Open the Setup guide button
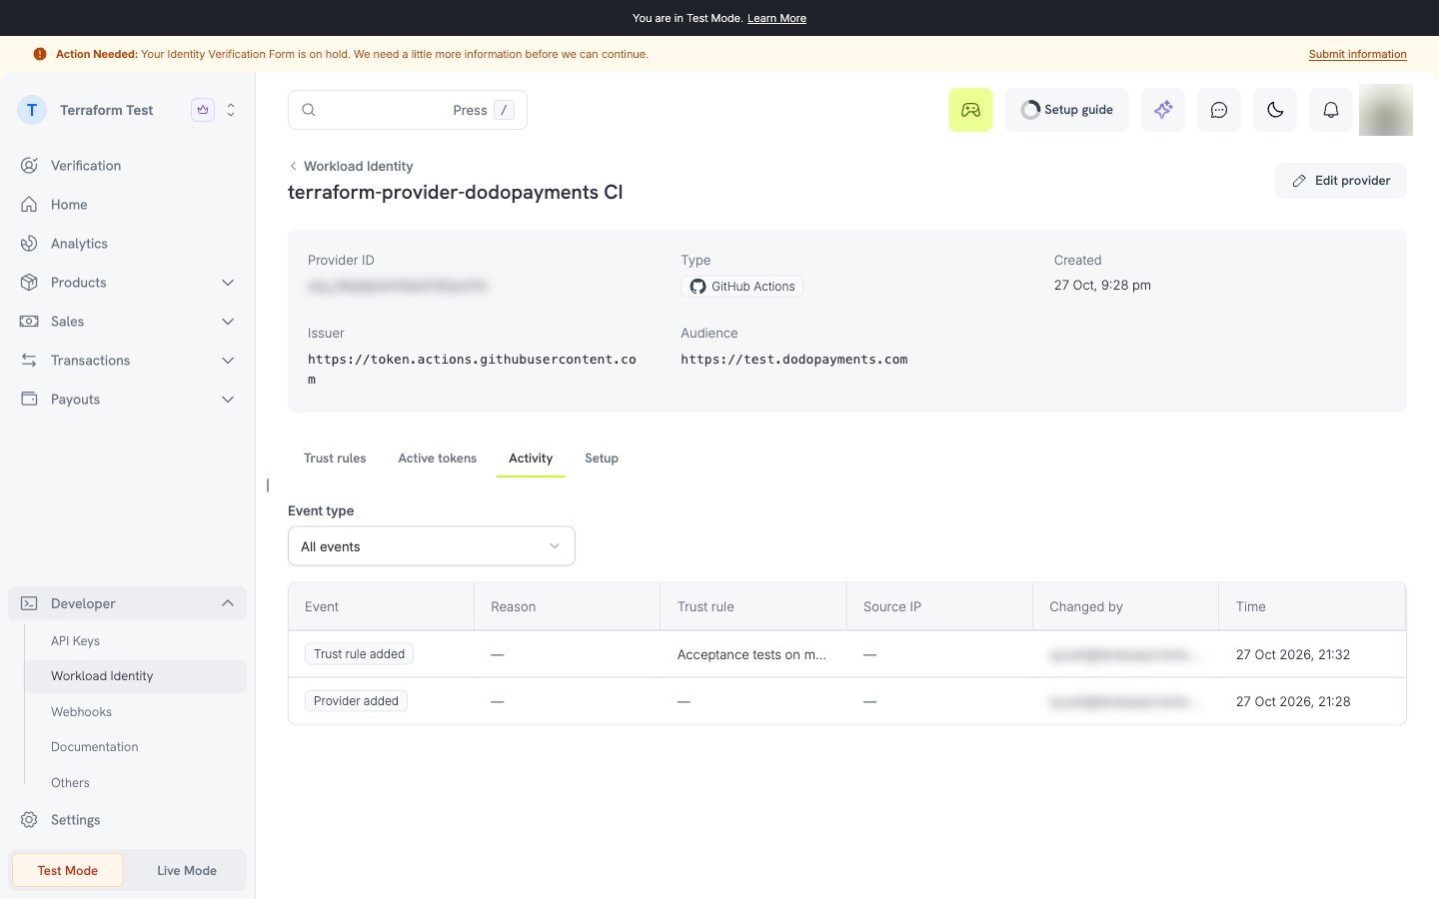 [1067, 110]
